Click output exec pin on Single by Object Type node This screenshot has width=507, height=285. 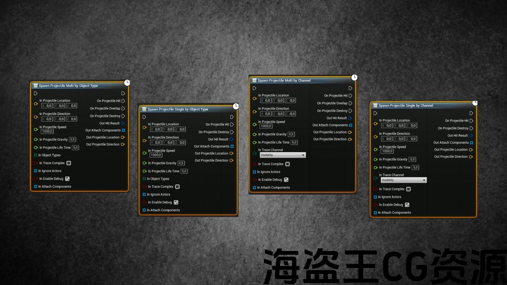point(232,117)
